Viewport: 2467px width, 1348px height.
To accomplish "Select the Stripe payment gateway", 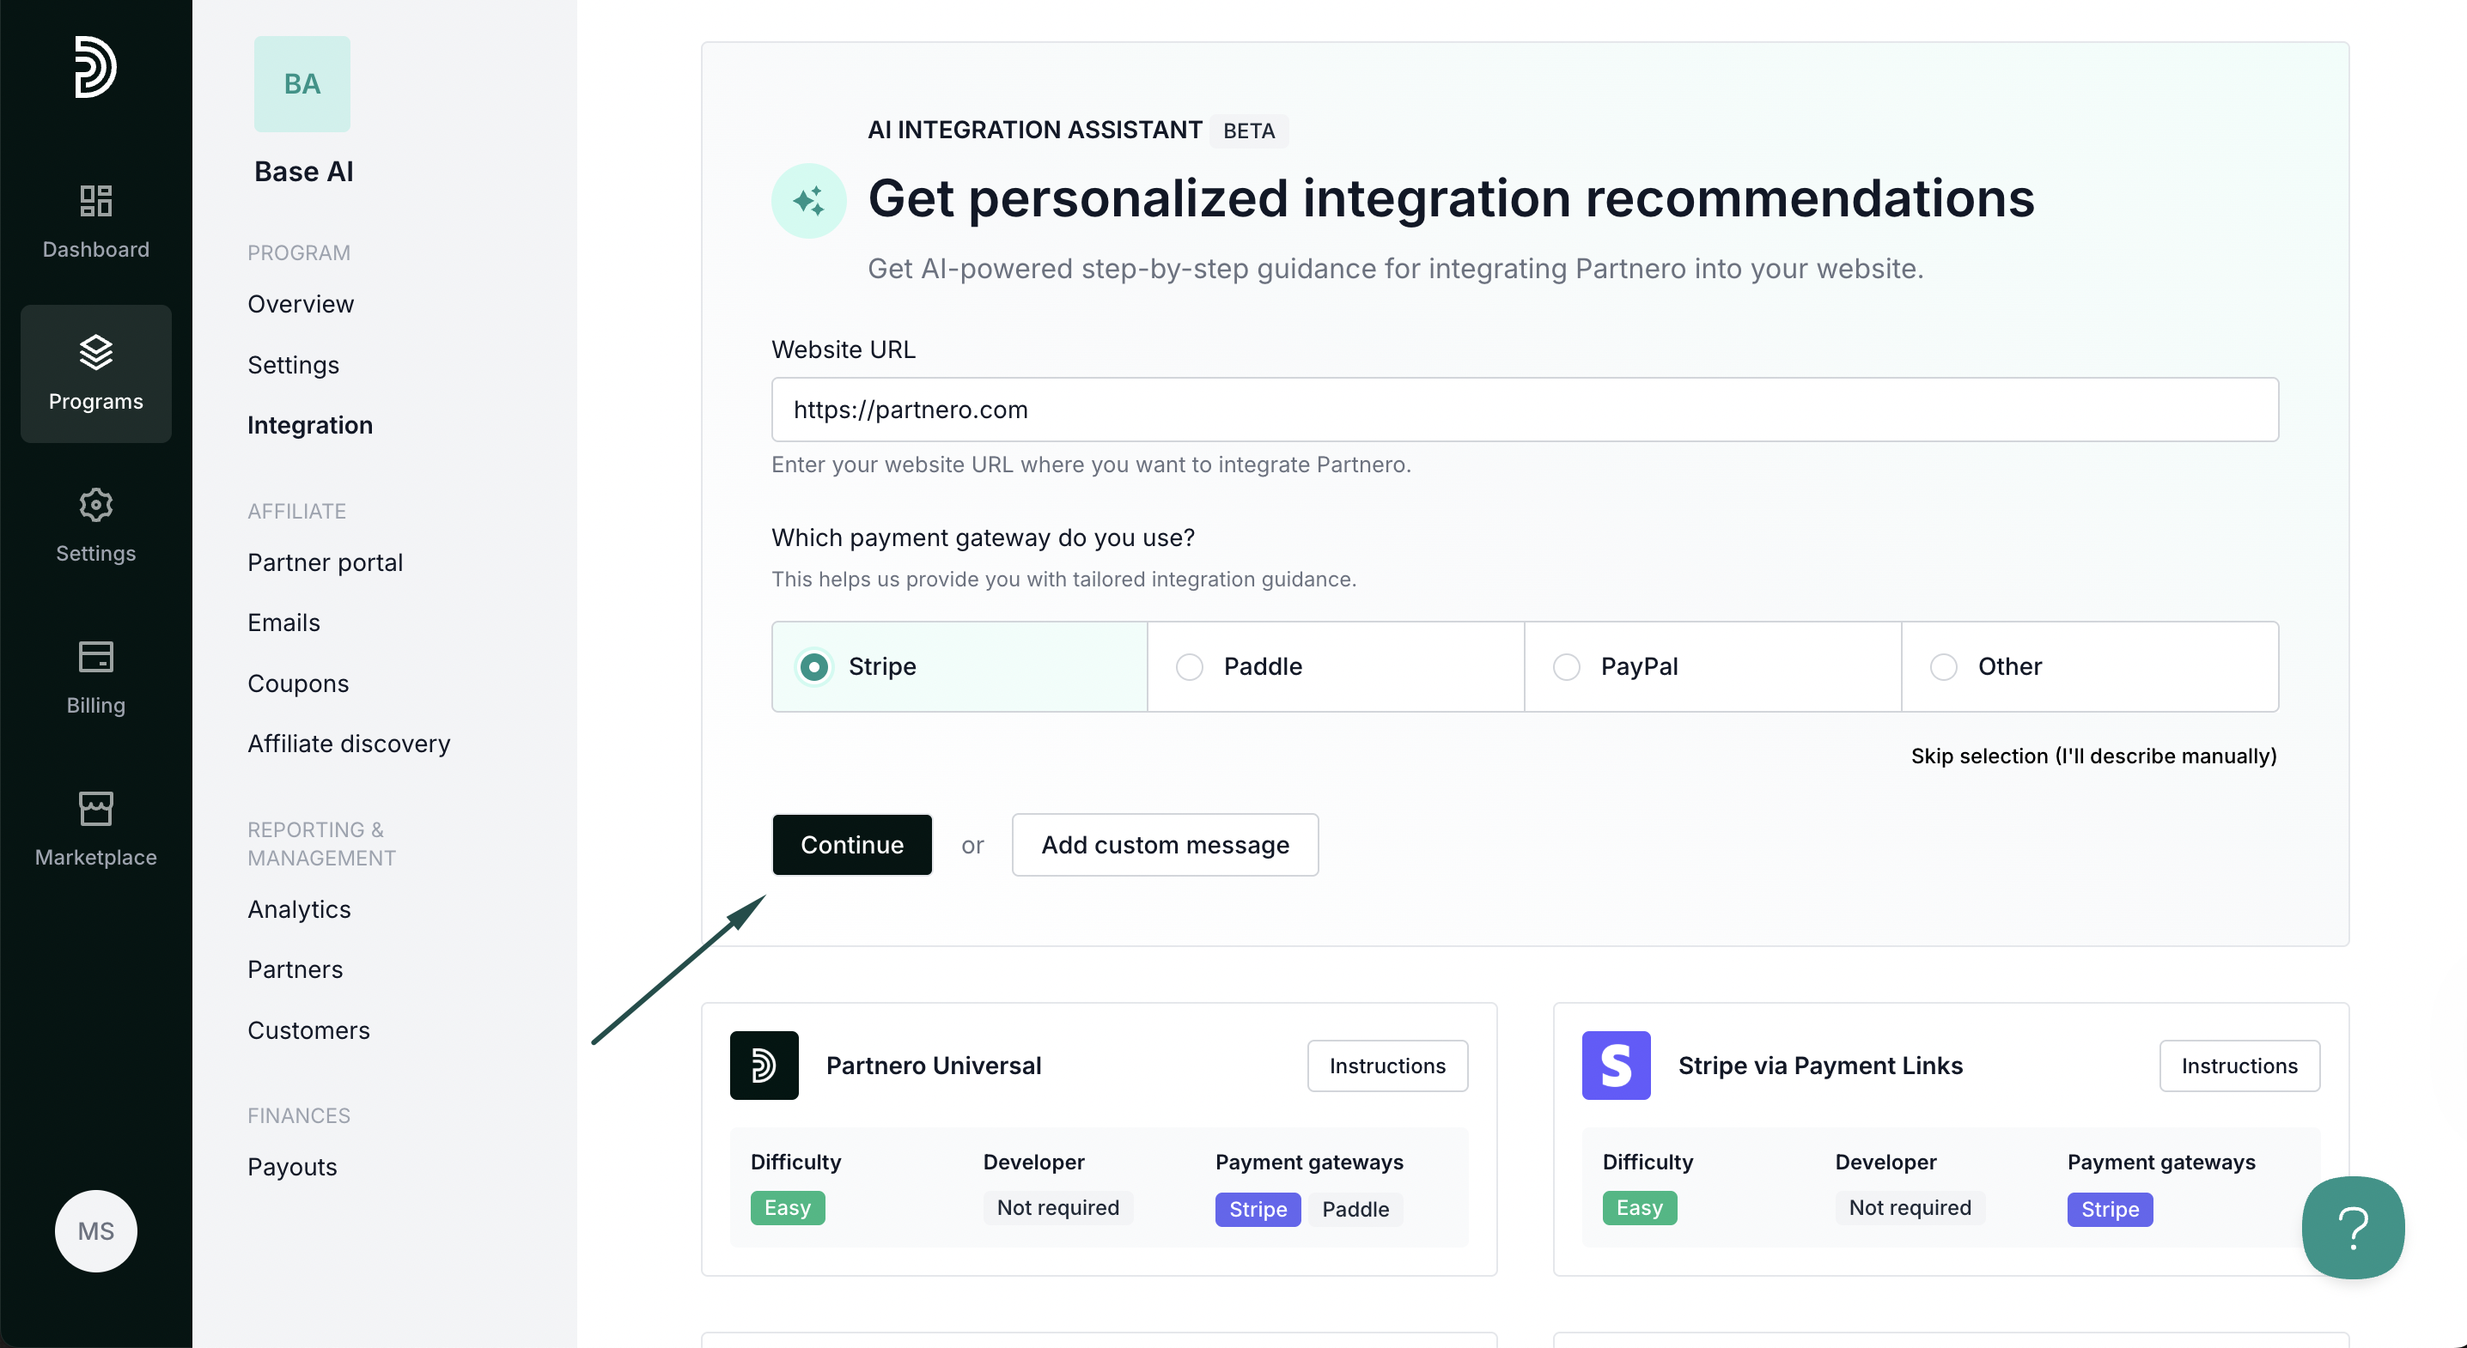I will coord(959,666).
